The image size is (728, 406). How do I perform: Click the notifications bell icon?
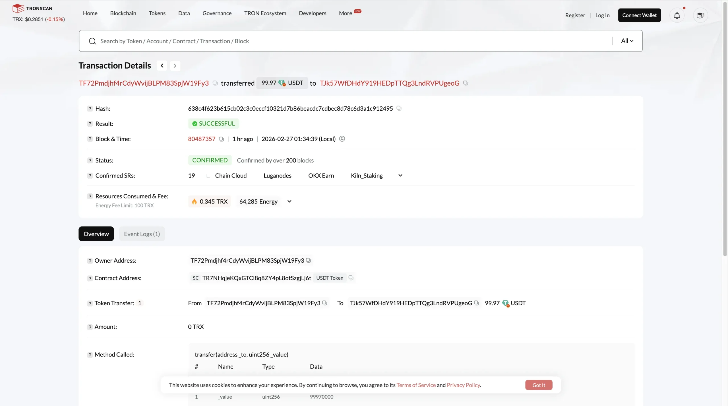point(677,15)
